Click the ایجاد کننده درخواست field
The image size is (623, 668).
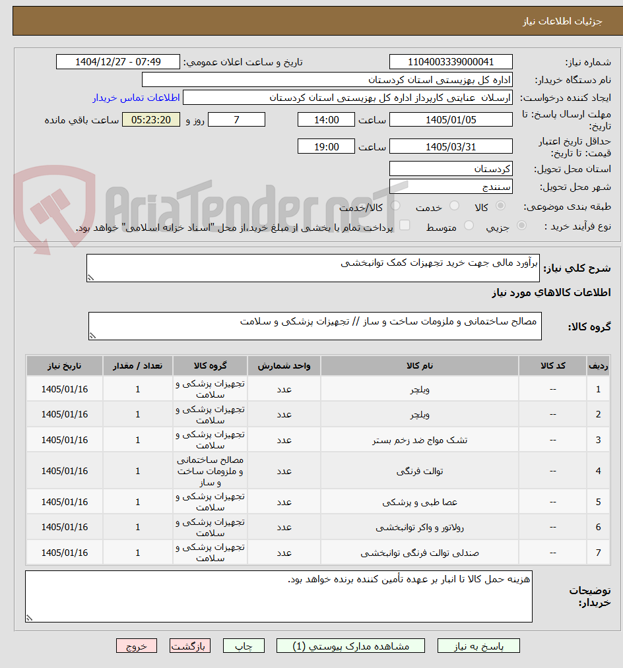(x=348, y=98)
